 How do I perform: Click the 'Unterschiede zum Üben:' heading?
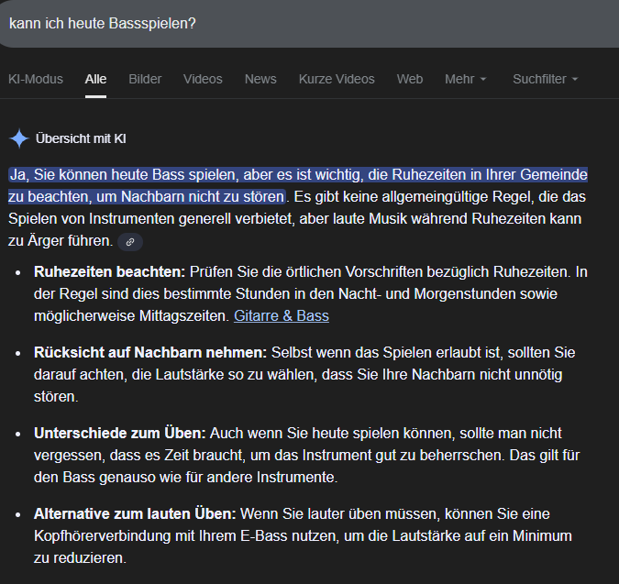click(120, 433)
